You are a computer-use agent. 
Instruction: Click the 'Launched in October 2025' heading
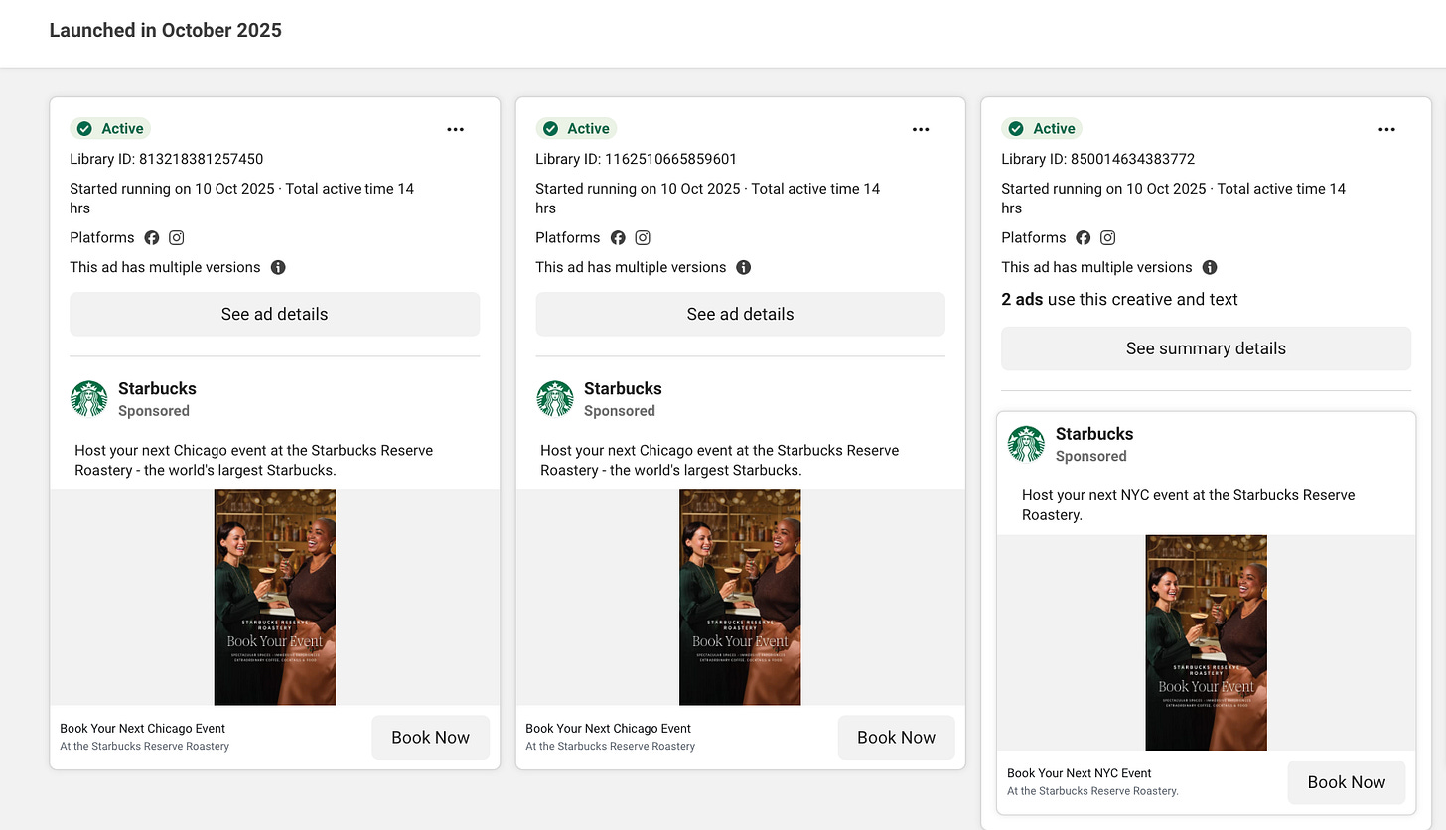pos(166,30)
